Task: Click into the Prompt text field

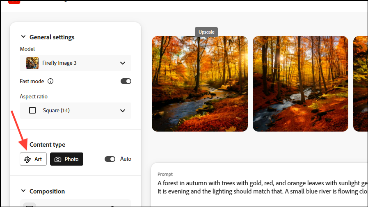Action: tap(262, 187)
